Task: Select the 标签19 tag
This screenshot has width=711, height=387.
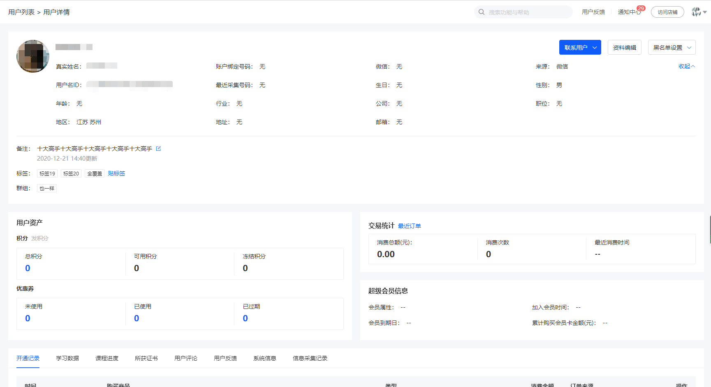Action: [x=47, y=173]
